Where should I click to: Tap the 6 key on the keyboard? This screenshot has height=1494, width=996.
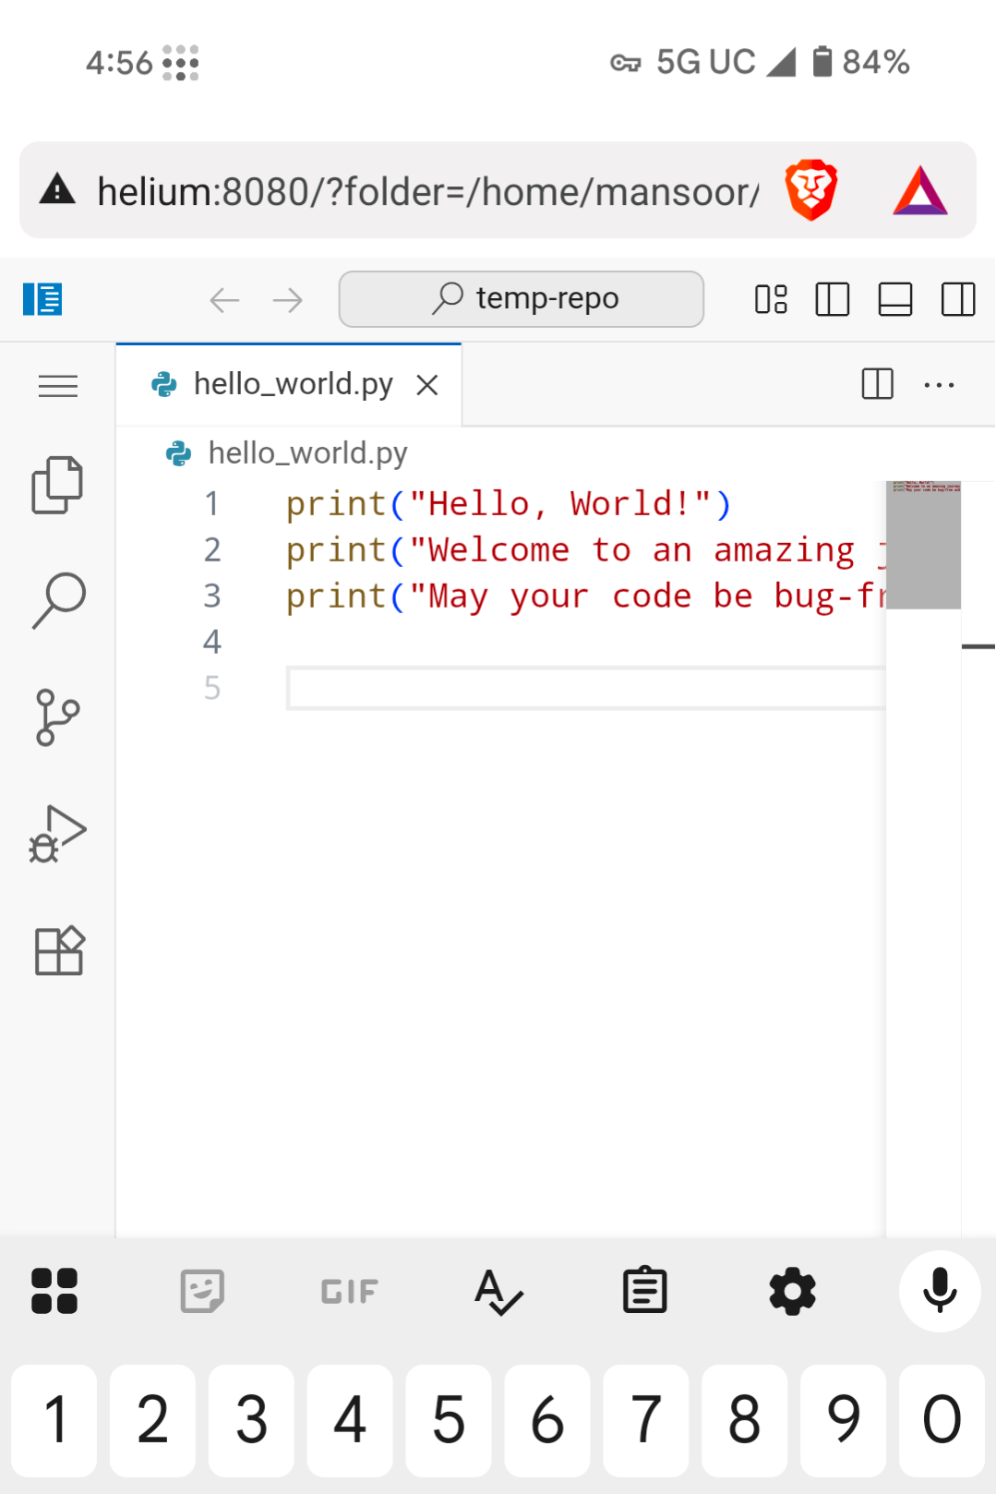(547, 1420)
